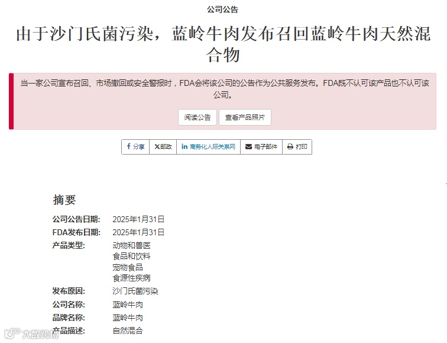Click the FDA disclaimer text in pink box
Image resolution: width=447 pixels, height=343 pixels.
point(225,89)
